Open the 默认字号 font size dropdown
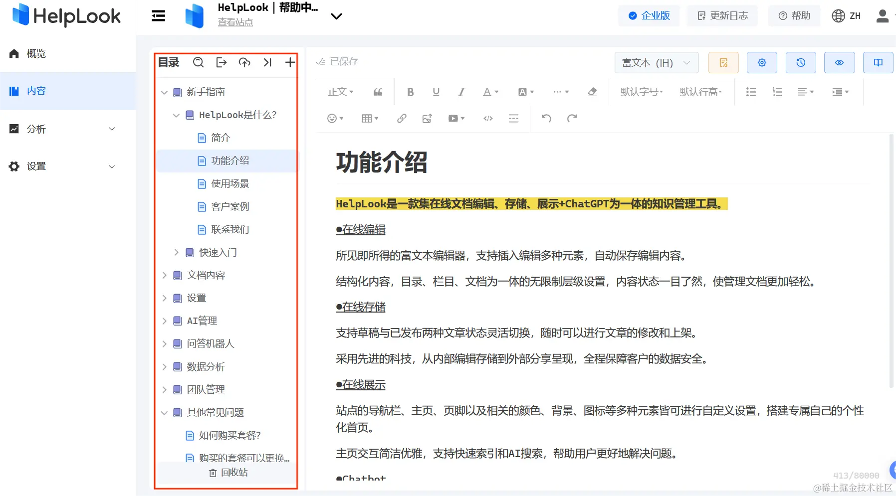This screenshot has height=496, width=896. pyautogui.click(x=642, y=92)
